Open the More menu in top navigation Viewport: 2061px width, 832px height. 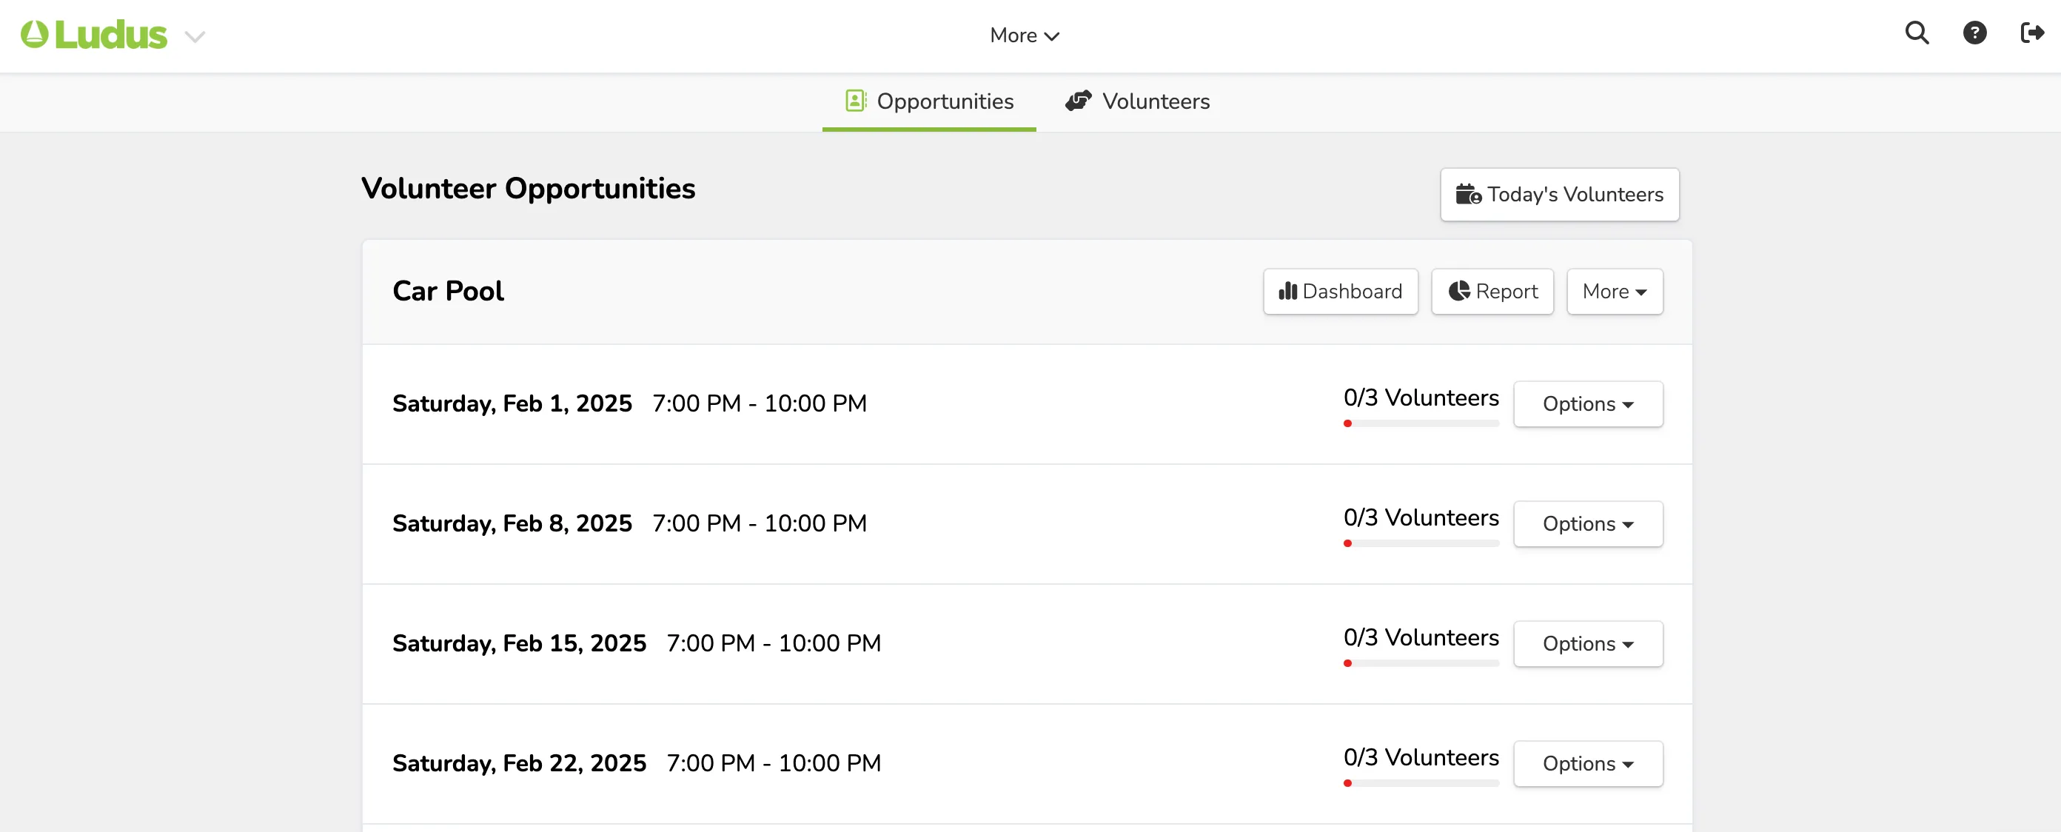click(x=1024, y=36)
